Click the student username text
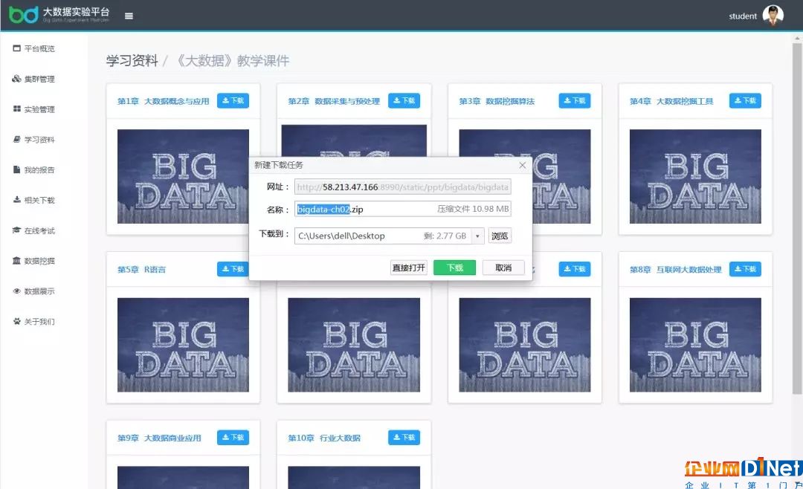 (x=743, y=16)
